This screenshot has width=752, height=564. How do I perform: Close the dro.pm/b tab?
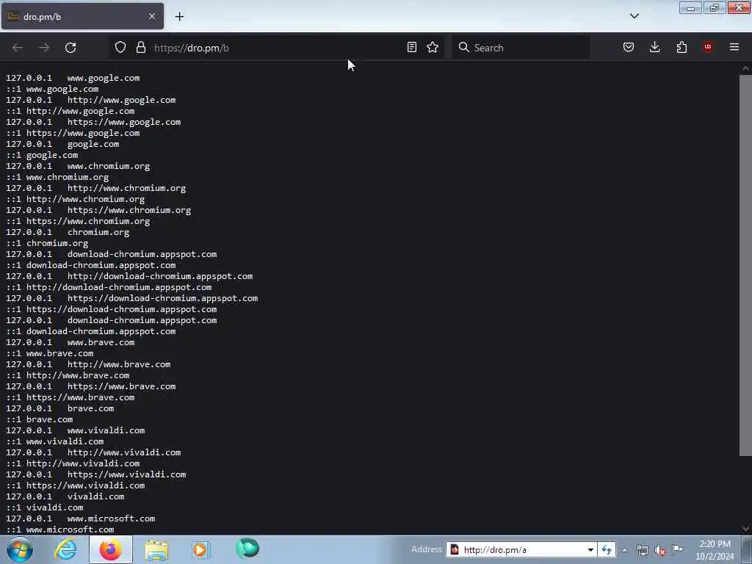click(x=152, y=17)
